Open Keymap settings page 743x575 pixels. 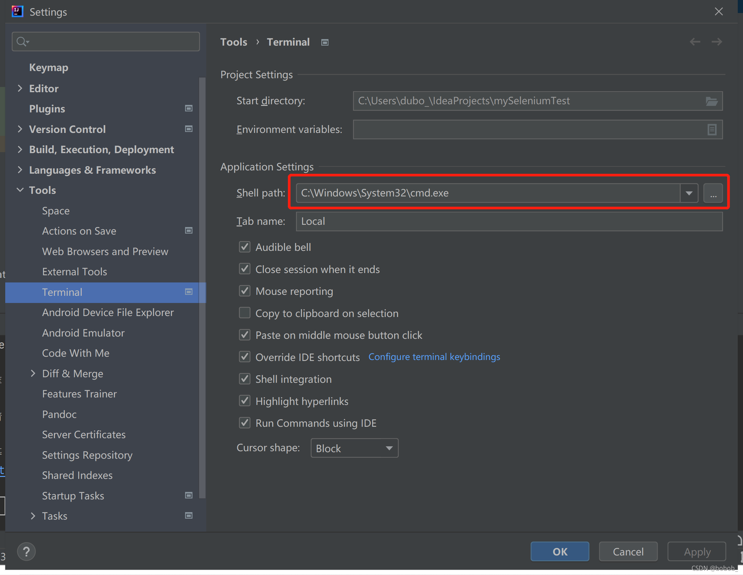click(x=49, y=67)
